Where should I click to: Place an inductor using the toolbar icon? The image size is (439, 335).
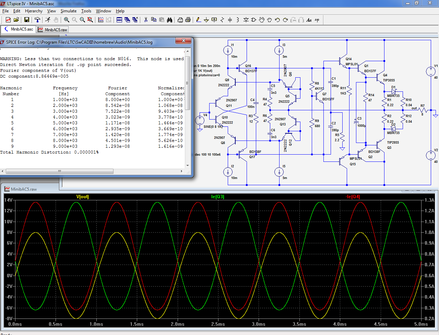tap(238, 20)
